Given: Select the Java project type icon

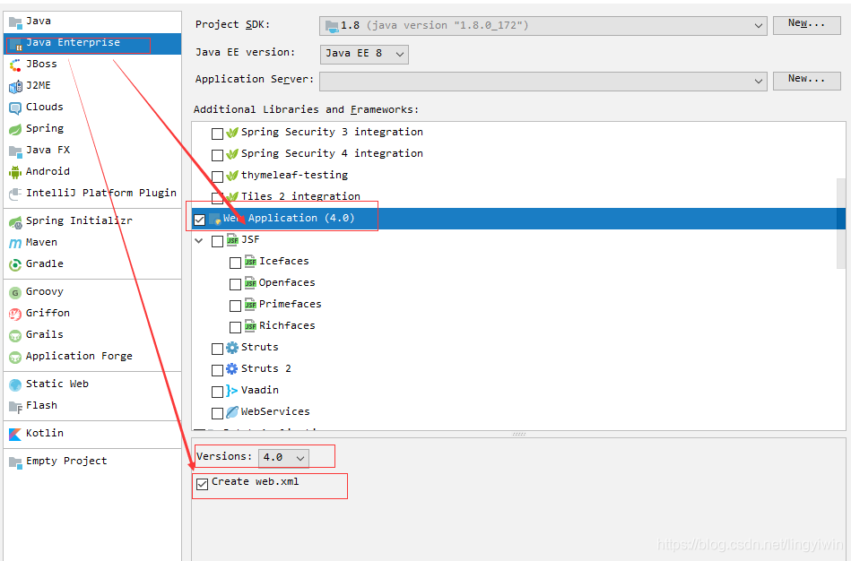Looking at the screenshot, I should tap(15, 22).
